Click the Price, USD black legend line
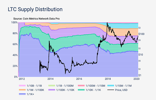Viewport: 156px width, 100px height. pos(111,90)
